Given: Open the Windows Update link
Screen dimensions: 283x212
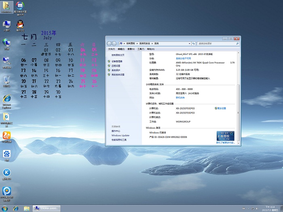Looking at the screenshot, I should click(120, 135).
